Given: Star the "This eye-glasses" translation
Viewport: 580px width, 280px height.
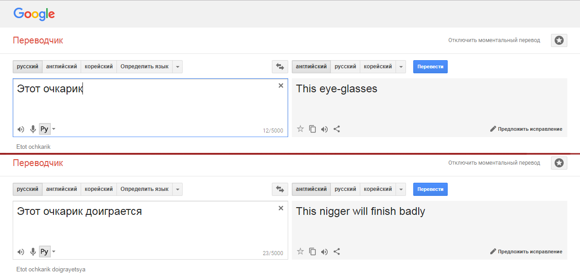Looking at the screenshot, I should pyautogui.click(x=300, y=129).
